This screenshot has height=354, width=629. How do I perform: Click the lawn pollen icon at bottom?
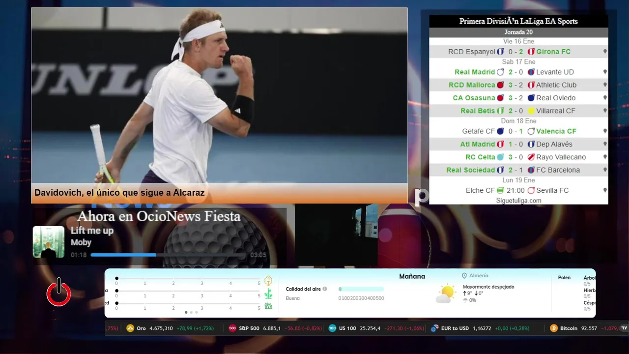click(x=268, y=306)
